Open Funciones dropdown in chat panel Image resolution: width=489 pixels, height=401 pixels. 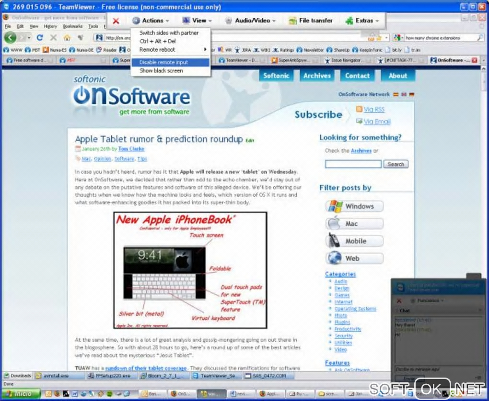point(428,301)
